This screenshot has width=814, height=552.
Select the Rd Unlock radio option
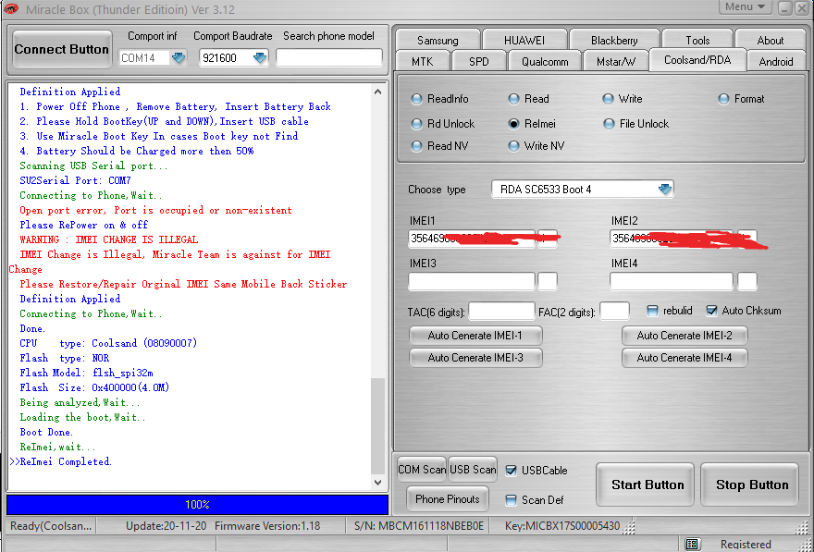coord(416,124)
